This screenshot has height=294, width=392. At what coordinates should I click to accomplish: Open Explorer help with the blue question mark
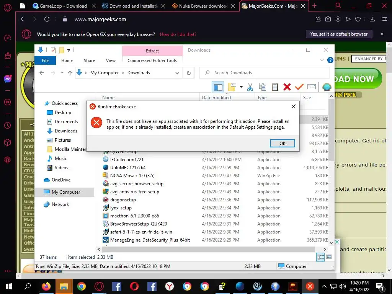pos(330,60)
